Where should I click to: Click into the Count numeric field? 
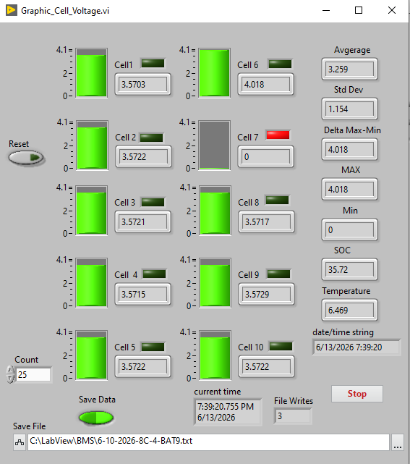point(33,375)
